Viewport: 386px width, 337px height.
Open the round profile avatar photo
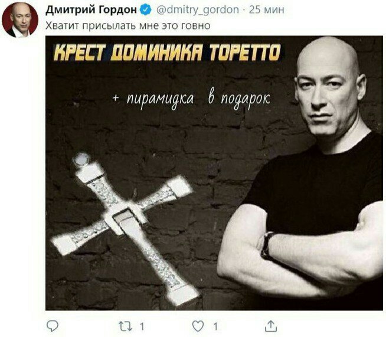point(20,20)
